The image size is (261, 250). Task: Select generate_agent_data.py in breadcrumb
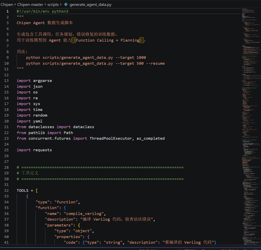[90, 5]
